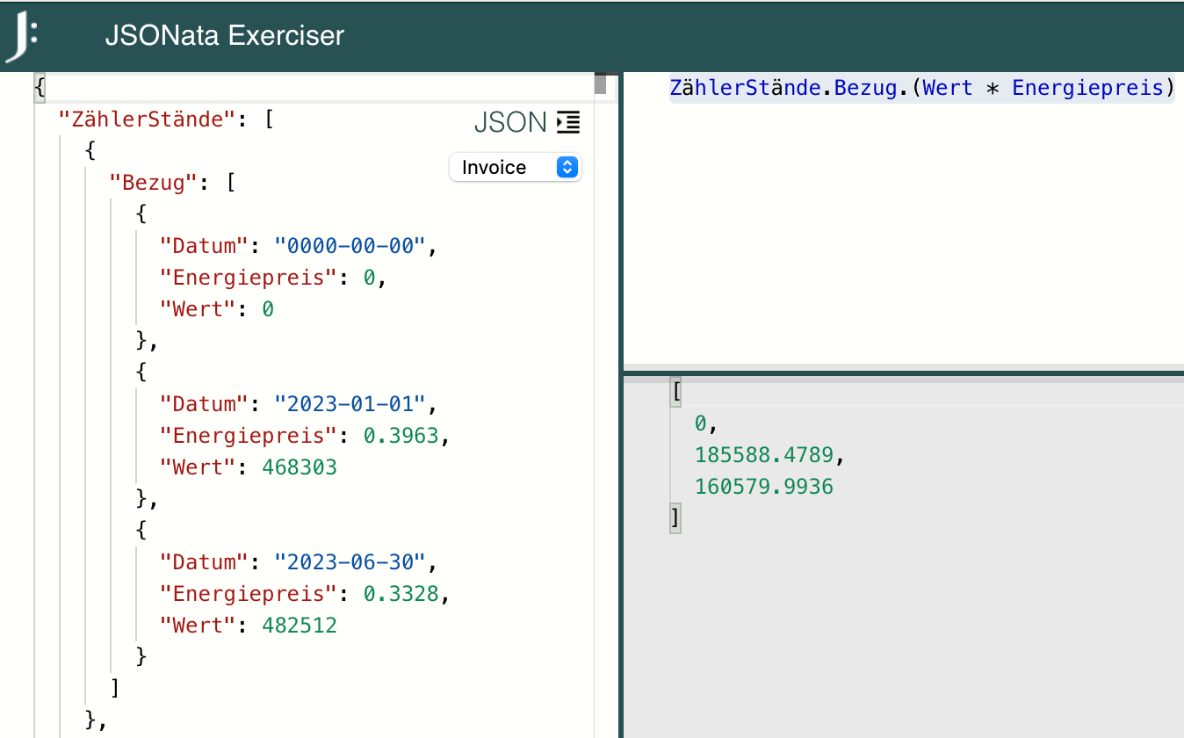Click the result value 160579.9936
This screenshot has width=1184, height=738.
[764, 486]
